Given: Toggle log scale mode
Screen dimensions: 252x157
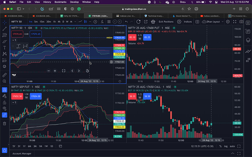Looking at the screenshot, I should [x=226, y=146].
